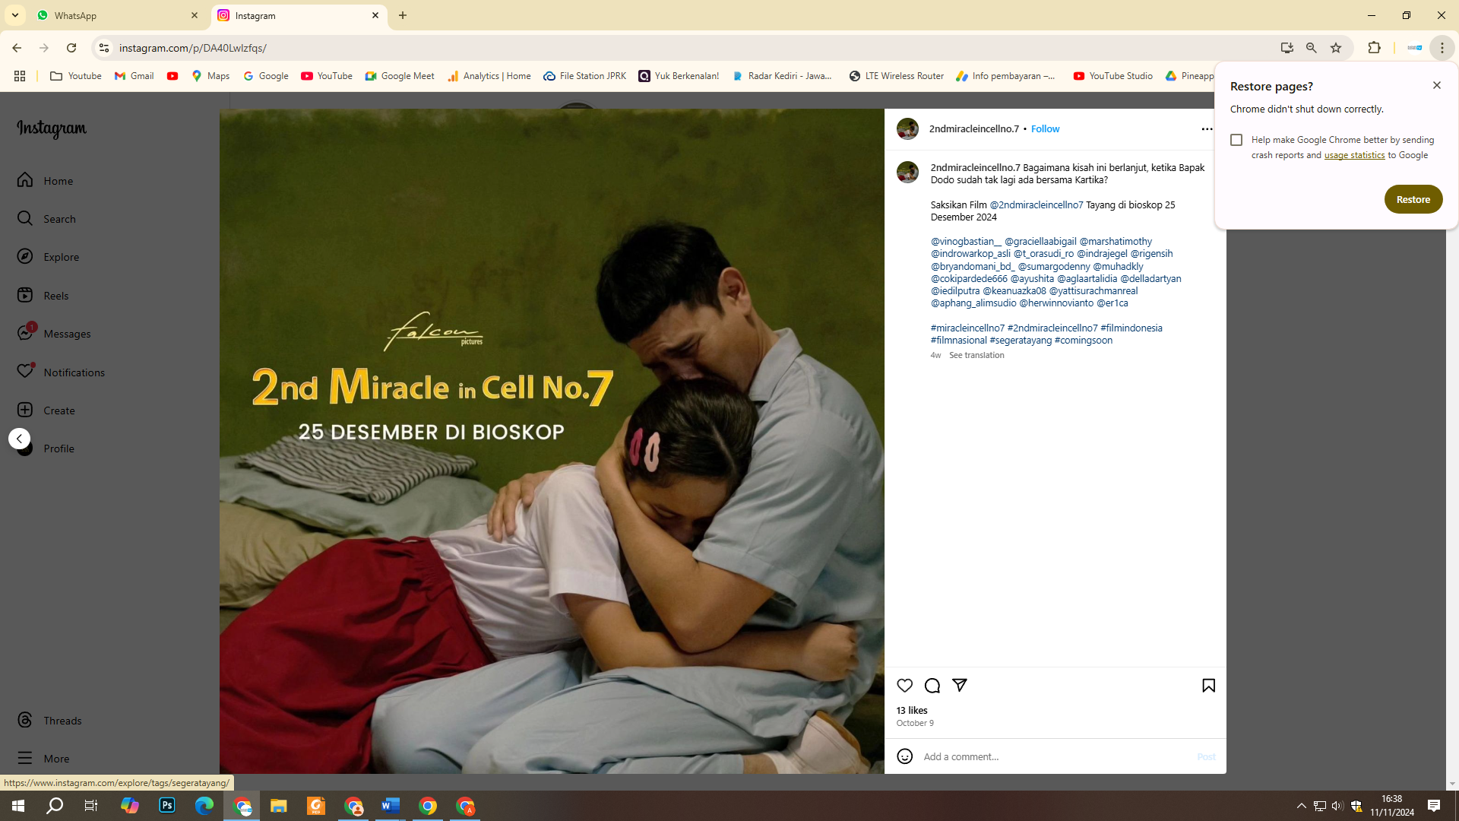Image resolution: width=1459 pixels, height=821 pixels.
Task: Open the YouTube Studio bookmark
Action: 1113,76
